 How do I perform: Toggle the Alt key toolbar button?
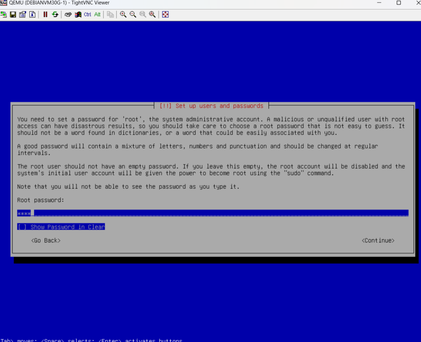point(97,14)
